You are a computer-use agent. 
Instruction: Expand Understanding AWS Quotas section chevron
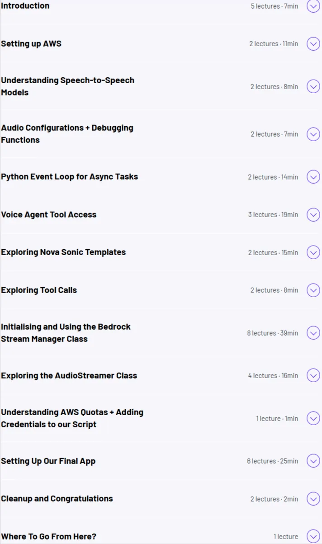point(313,418)
